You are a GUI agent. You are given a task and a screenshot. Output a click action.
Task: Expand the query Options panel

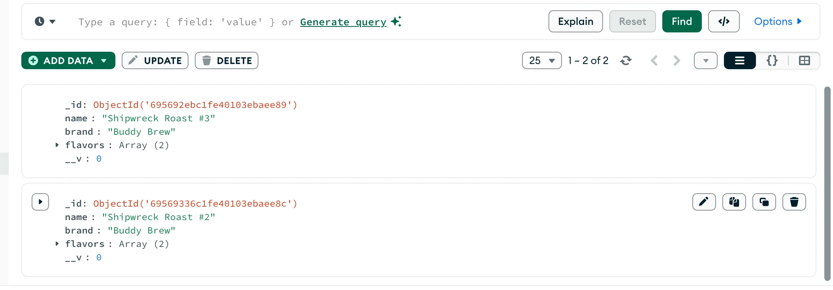778,21
